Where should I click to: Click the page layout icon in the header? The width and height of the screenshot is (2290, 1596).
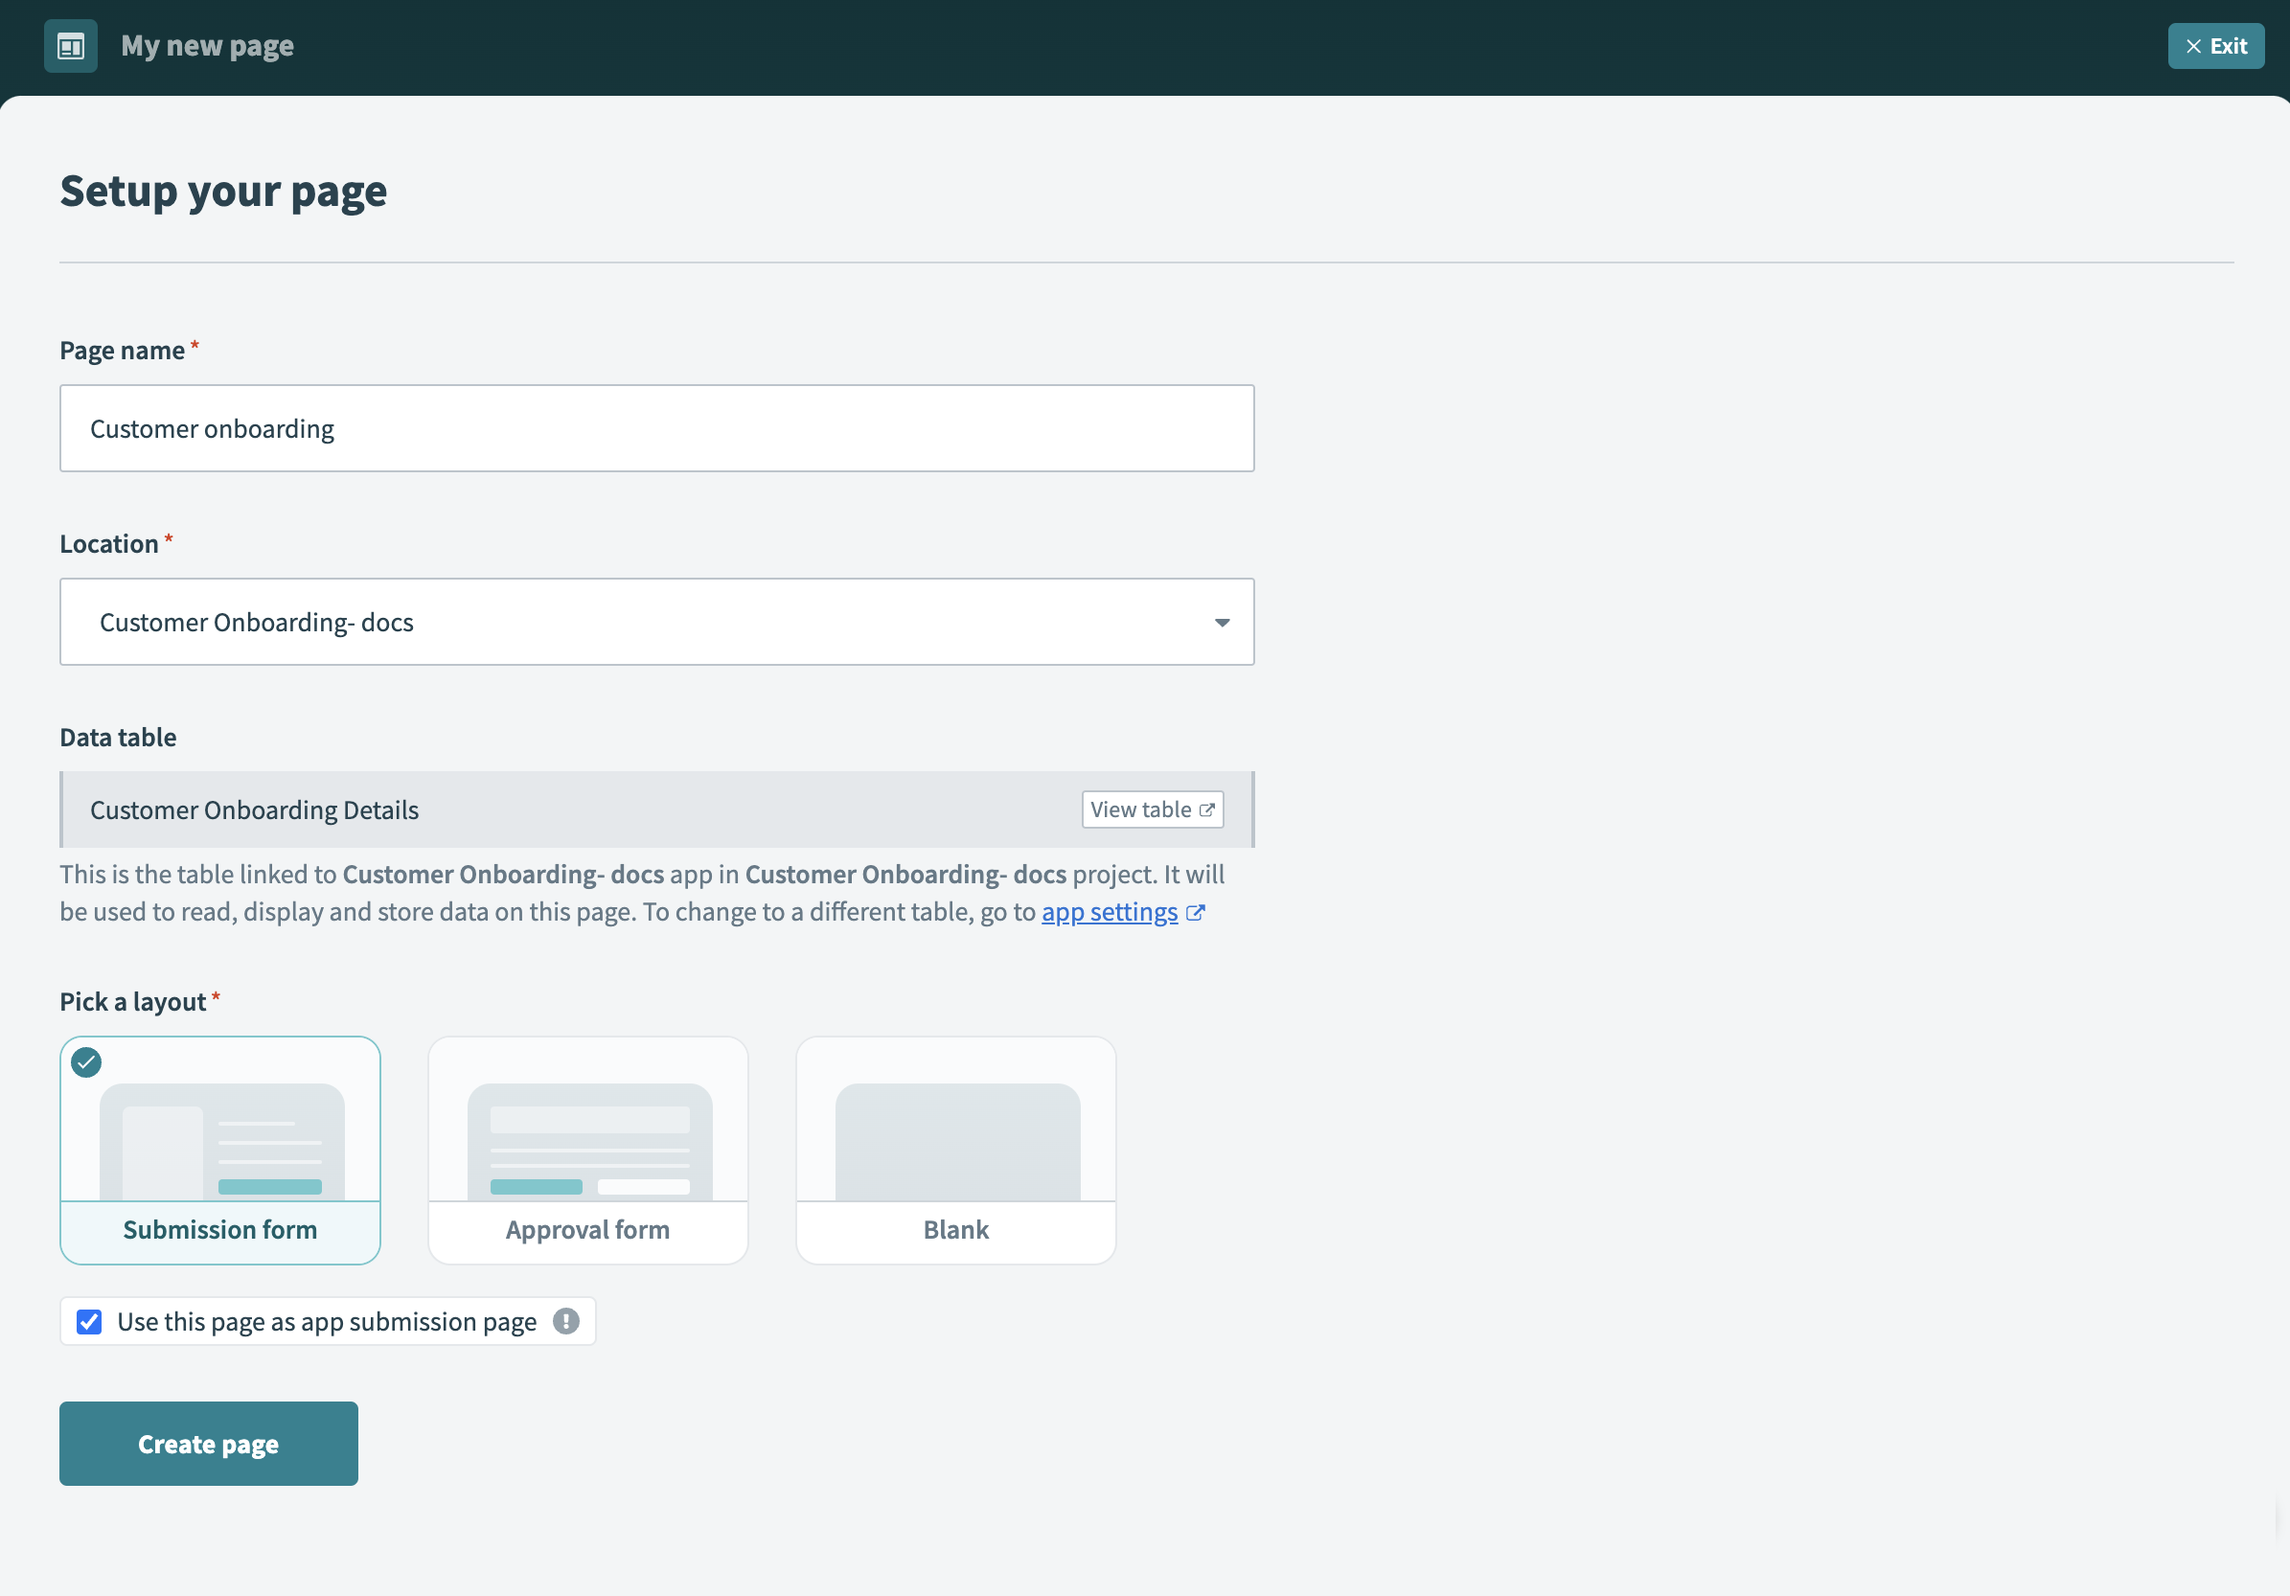pyautogui.click(x=70, y=46)
